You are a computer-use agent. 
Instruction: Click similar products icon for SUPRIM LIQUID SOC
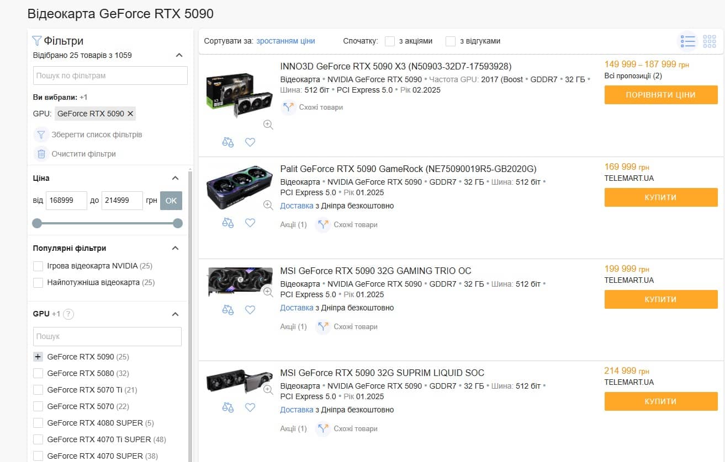click(x=322, y=429)
